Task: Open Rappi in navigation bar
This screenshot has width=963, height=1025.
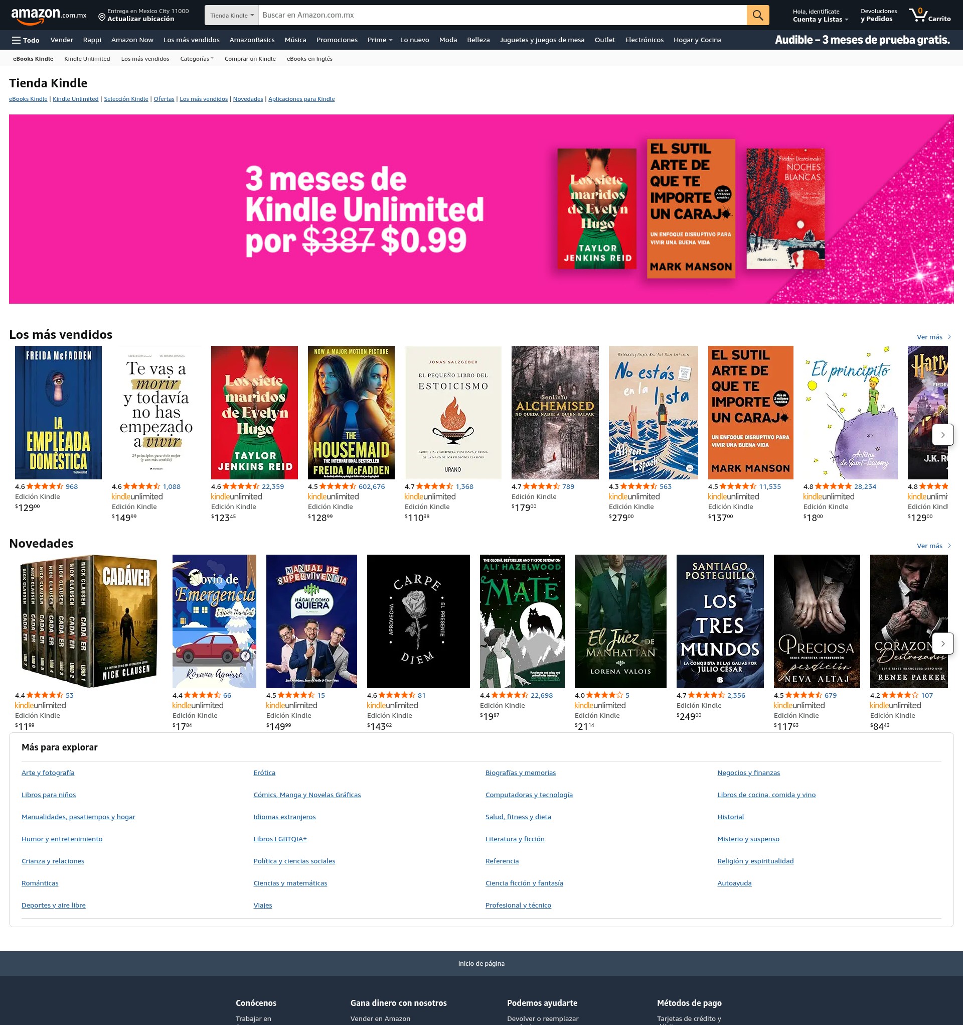Action: (92, 40)
